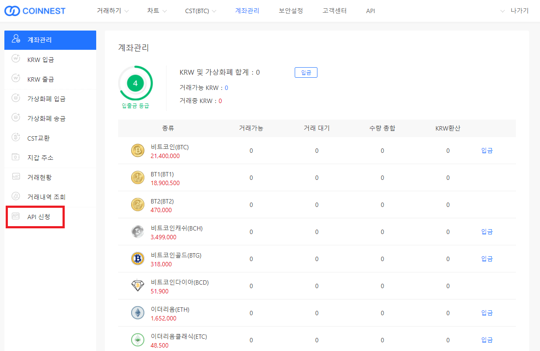Click the 거래내역 조회 sidebar icon
This screenshot has width=540, height=351.
16,196
